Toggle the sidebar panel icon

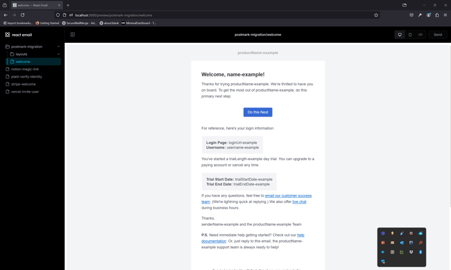[73, 35]
